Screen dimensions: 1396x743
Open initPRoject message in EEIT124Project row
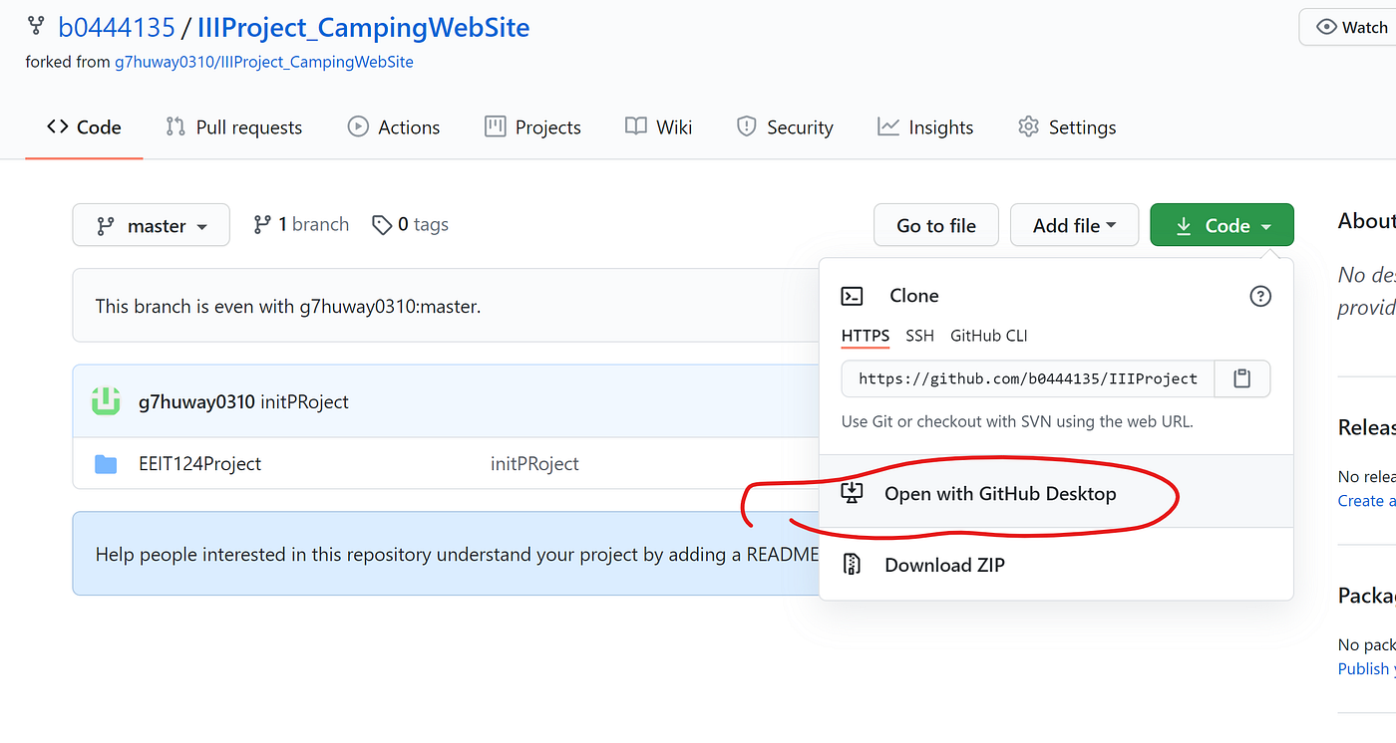click(534, 464)
